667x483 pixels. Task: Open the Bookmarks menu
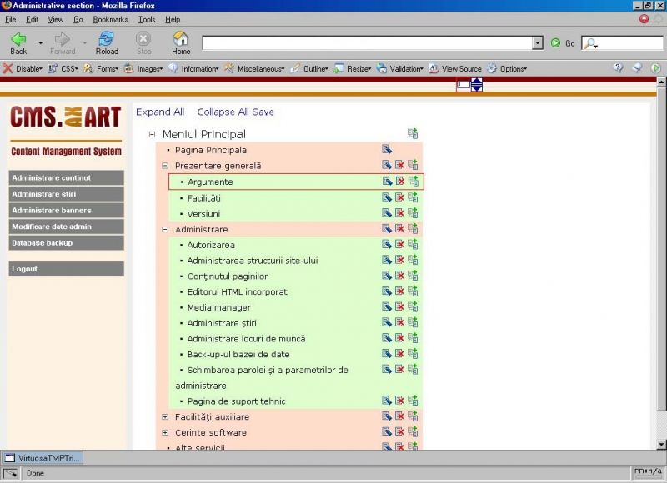click(x=110, y=19)
